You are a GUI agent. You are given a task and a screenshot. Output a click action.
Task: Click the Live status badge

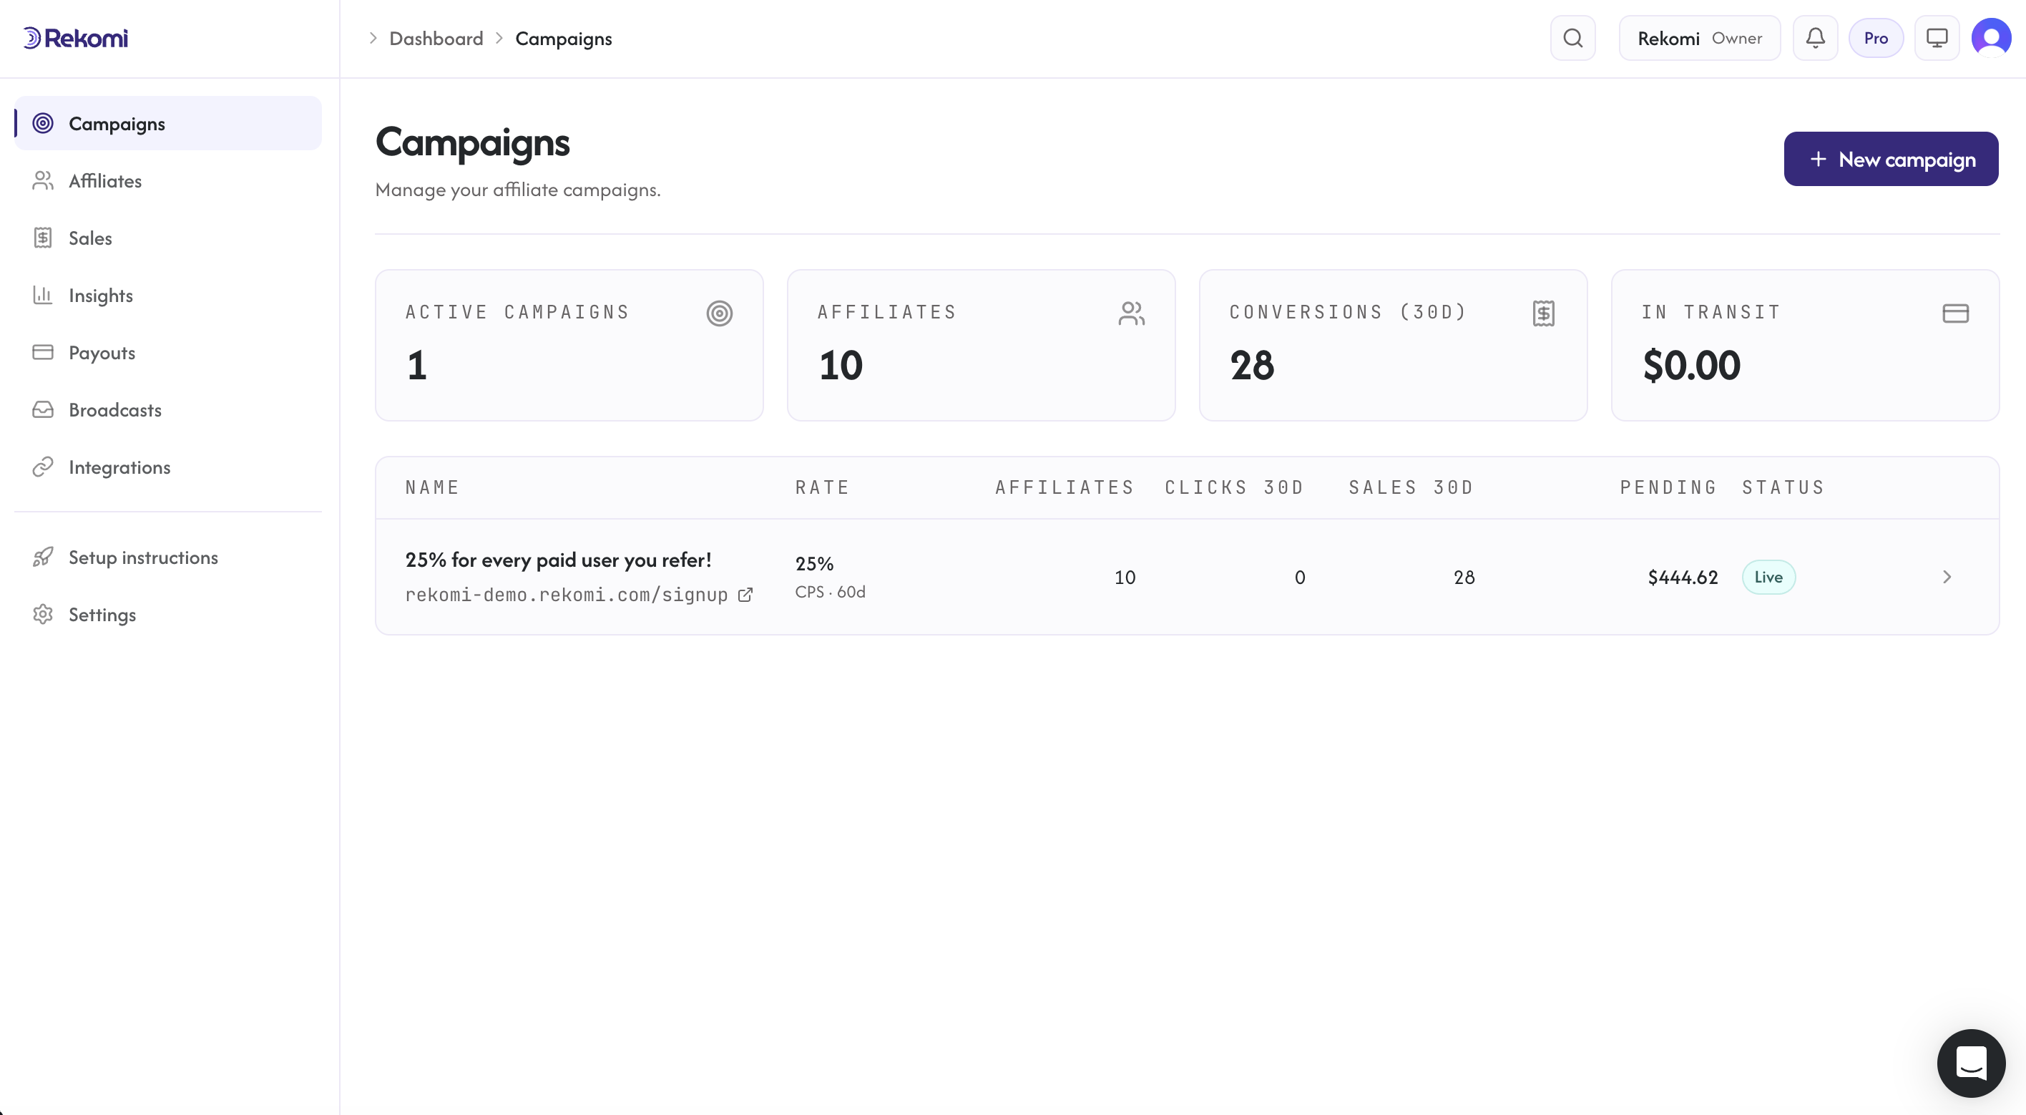1768,577
